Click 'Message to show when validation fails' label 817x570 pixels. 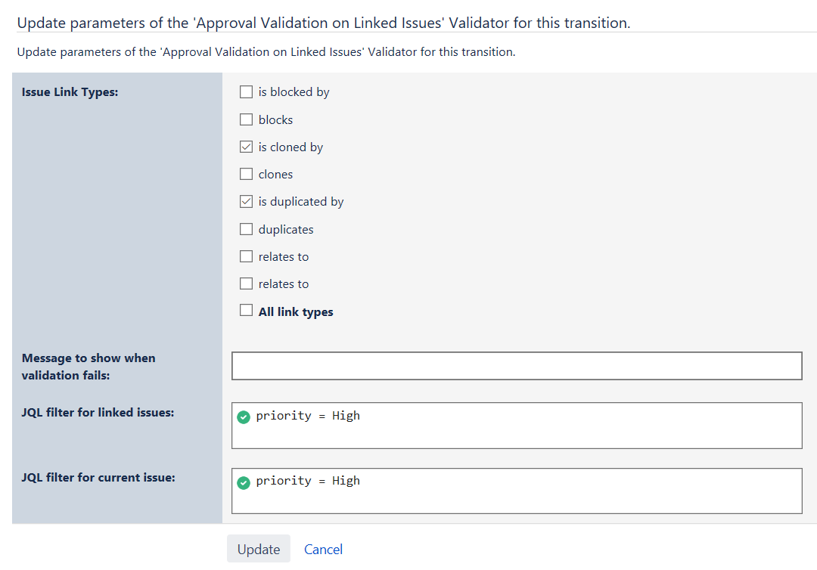[x=88, y=367]
